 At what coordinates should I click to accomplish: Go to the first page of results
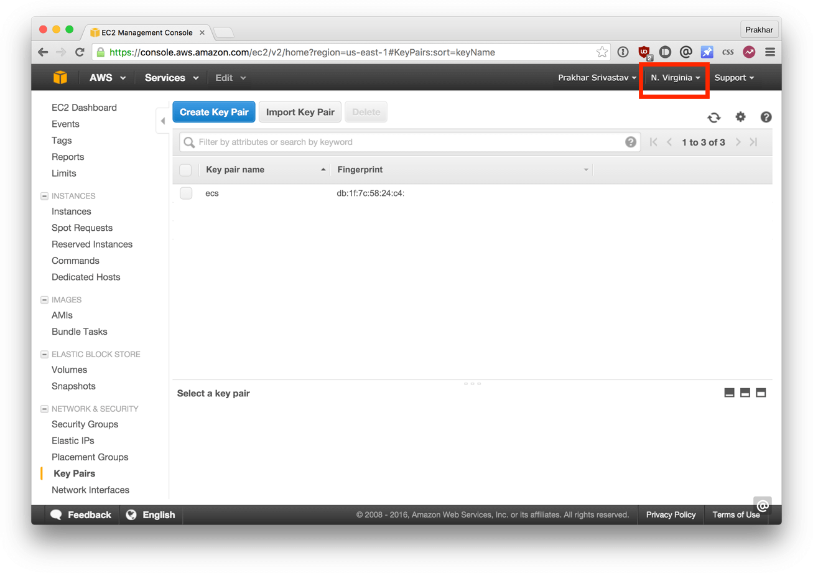(x=653, y=142)
